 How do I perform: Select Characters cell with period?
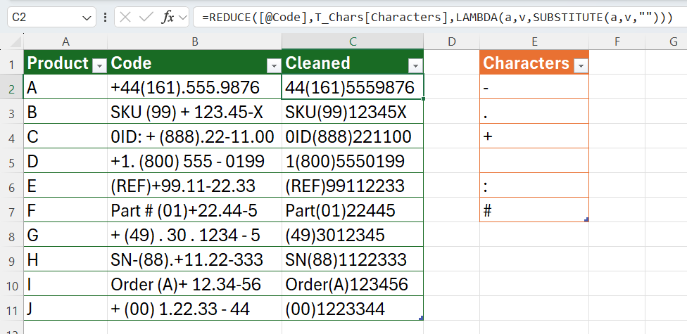coord(534,111)
